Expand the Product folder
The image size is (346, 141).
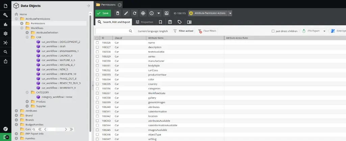tap(27, 102)
